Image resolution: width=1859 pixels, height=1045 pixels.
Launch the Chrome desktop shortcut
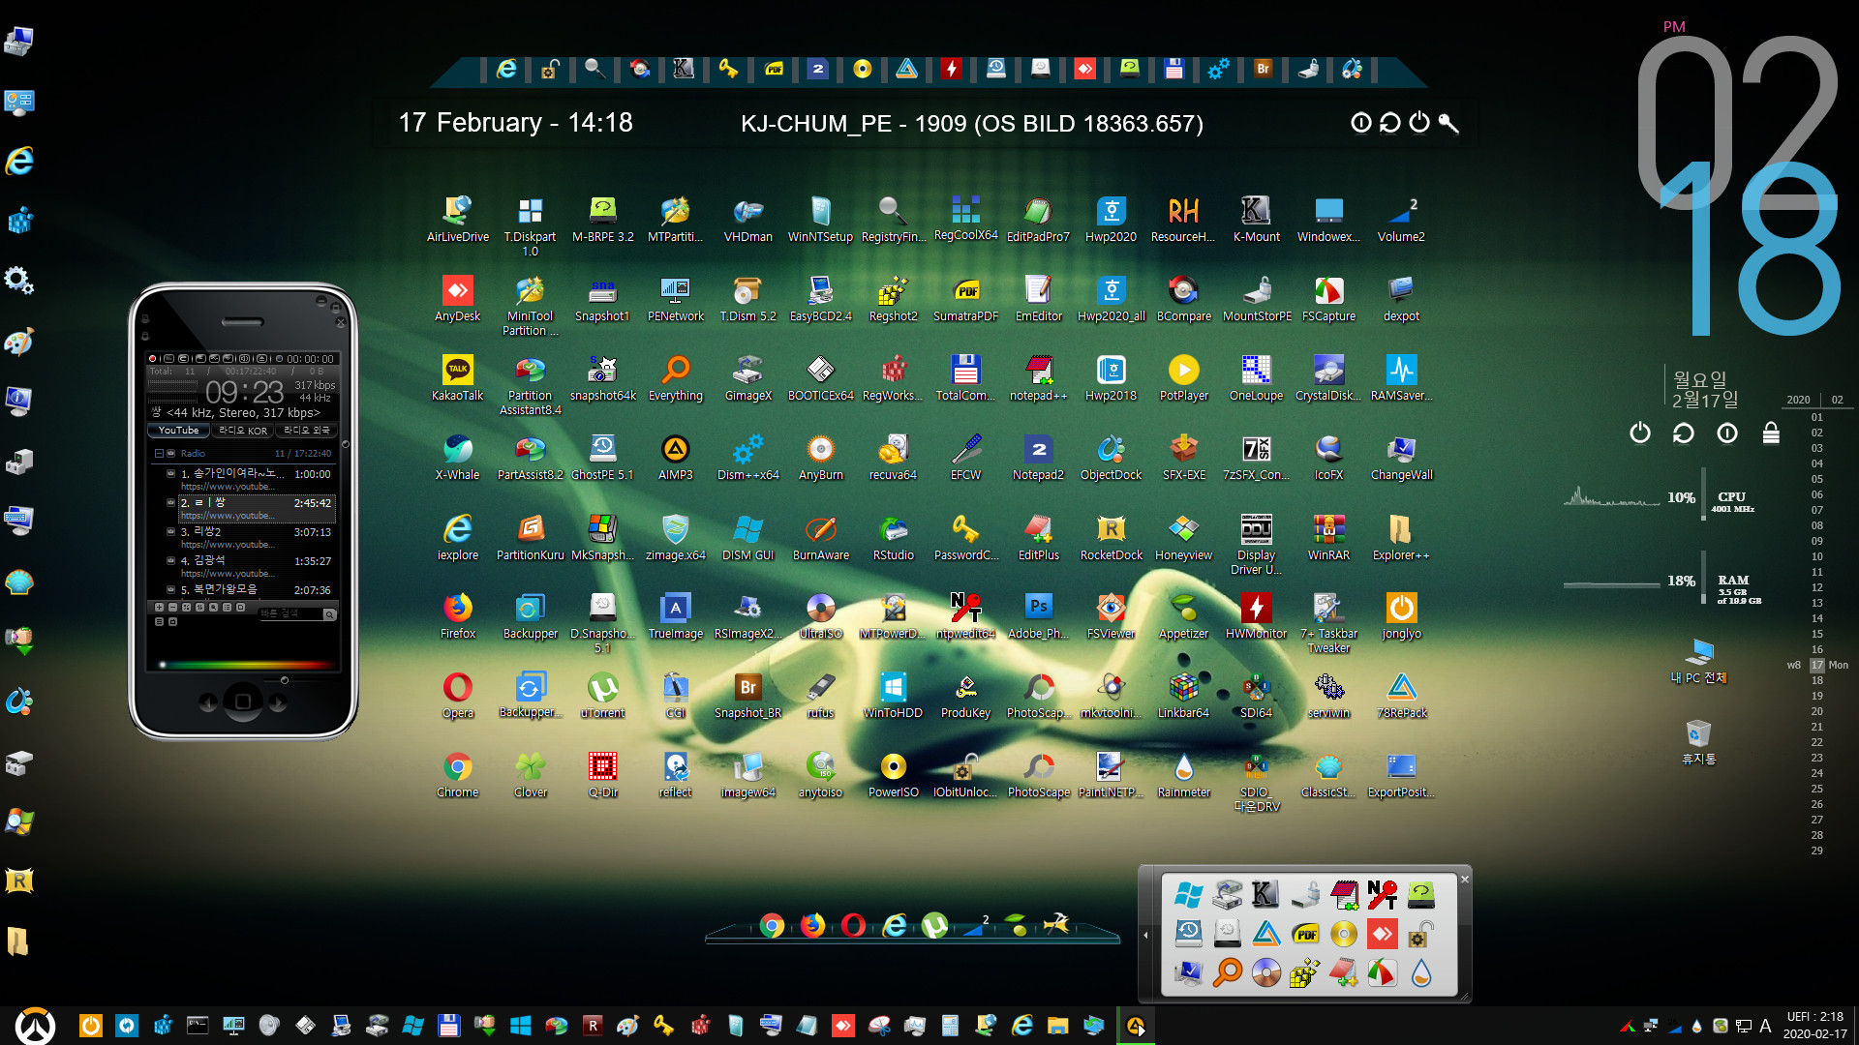click(x=457, y=775)
